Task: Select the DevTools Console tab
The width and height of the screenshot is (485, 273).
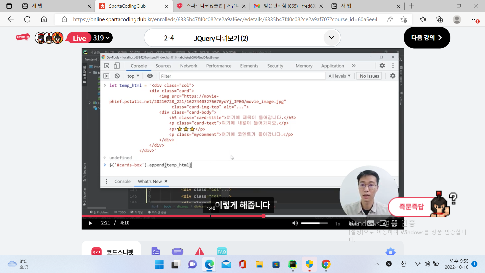Action: (x=139, y=66)
